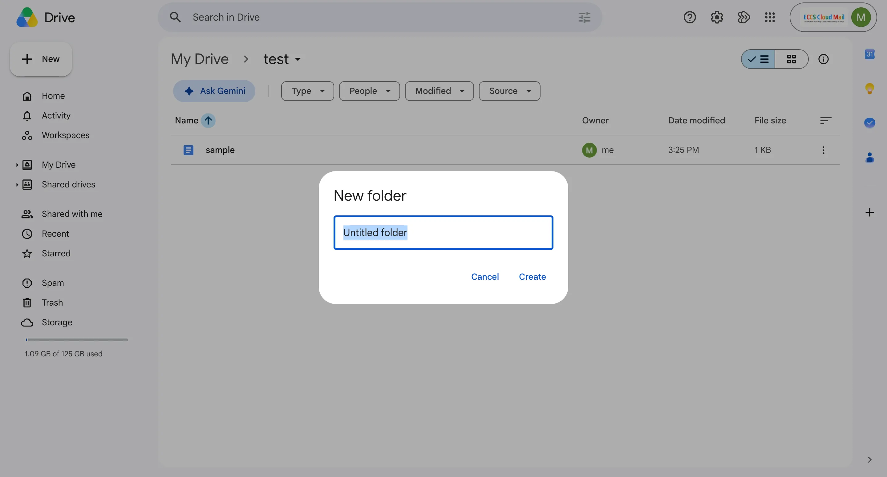Click the Date modified column header
887x477 pixels.
point(696,120)
